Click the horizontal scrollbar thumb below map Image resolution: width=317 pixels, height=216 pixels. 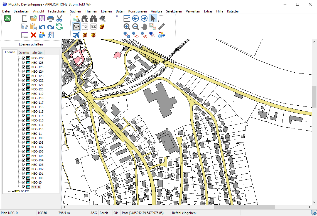click(x=244, y=207)
